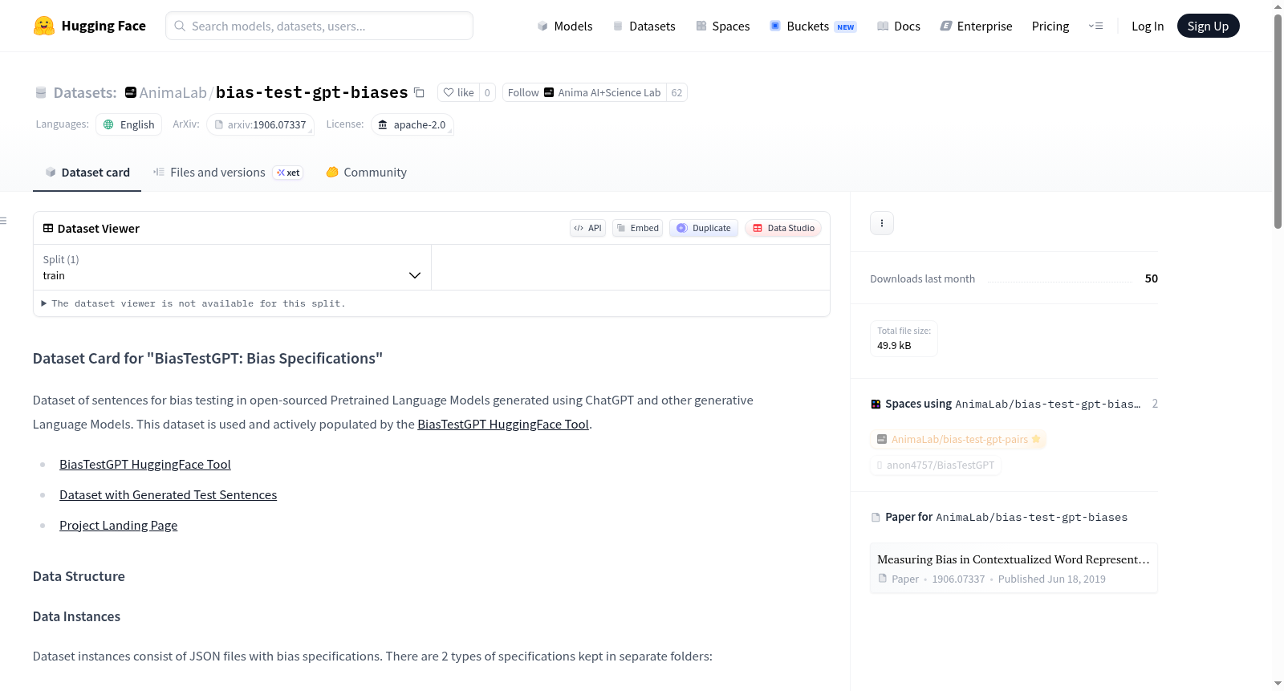This screenshot has width=1284, height=691.
Task: Click the follower count 62
Action: (677, 92)
